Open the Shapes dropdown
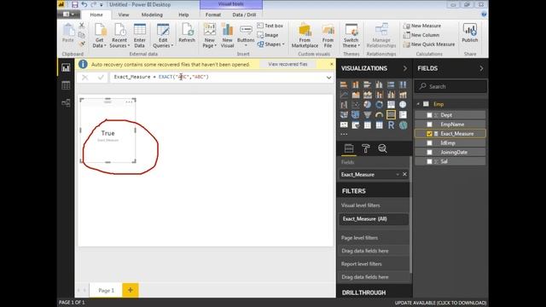This screenshot has height=307, width=546. click(271, 44)
